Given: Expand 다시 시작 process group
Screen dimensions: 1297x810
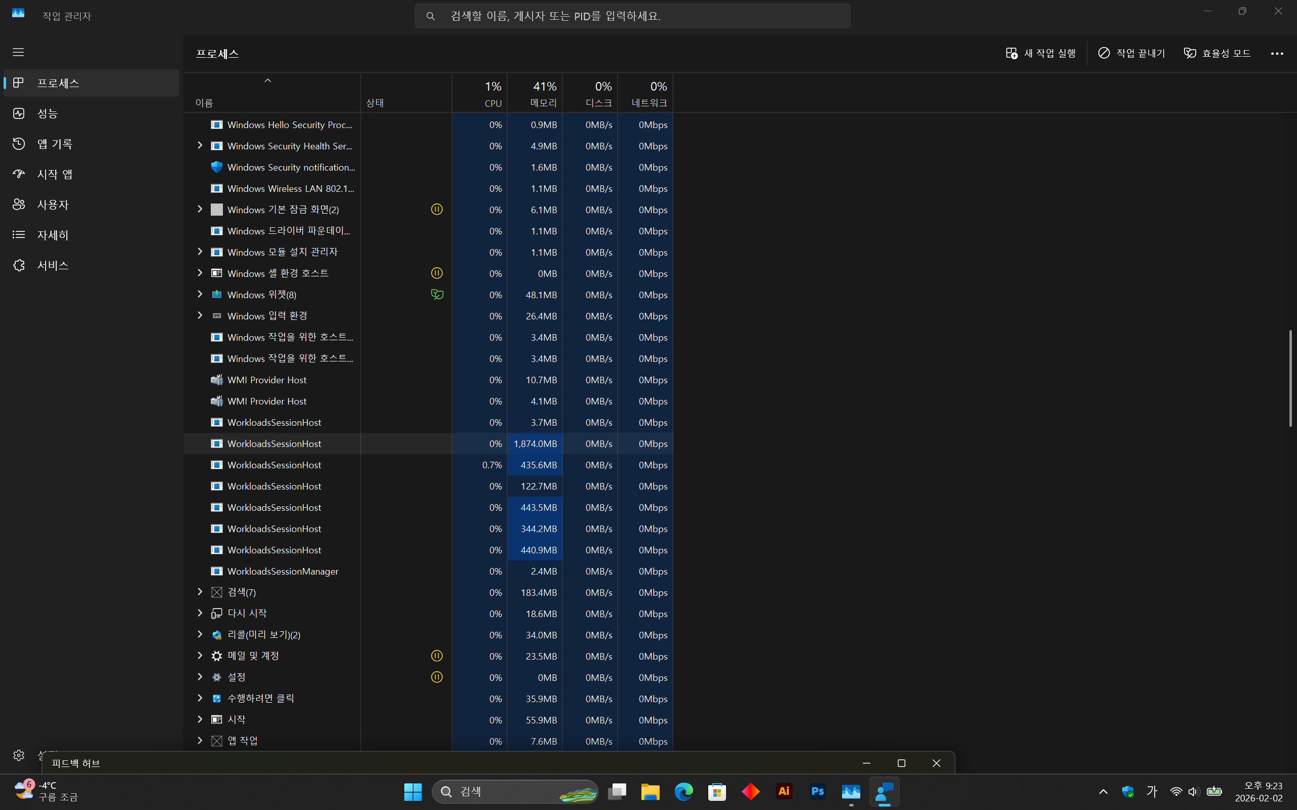Looking at the screenshot, I should [200, 614].
